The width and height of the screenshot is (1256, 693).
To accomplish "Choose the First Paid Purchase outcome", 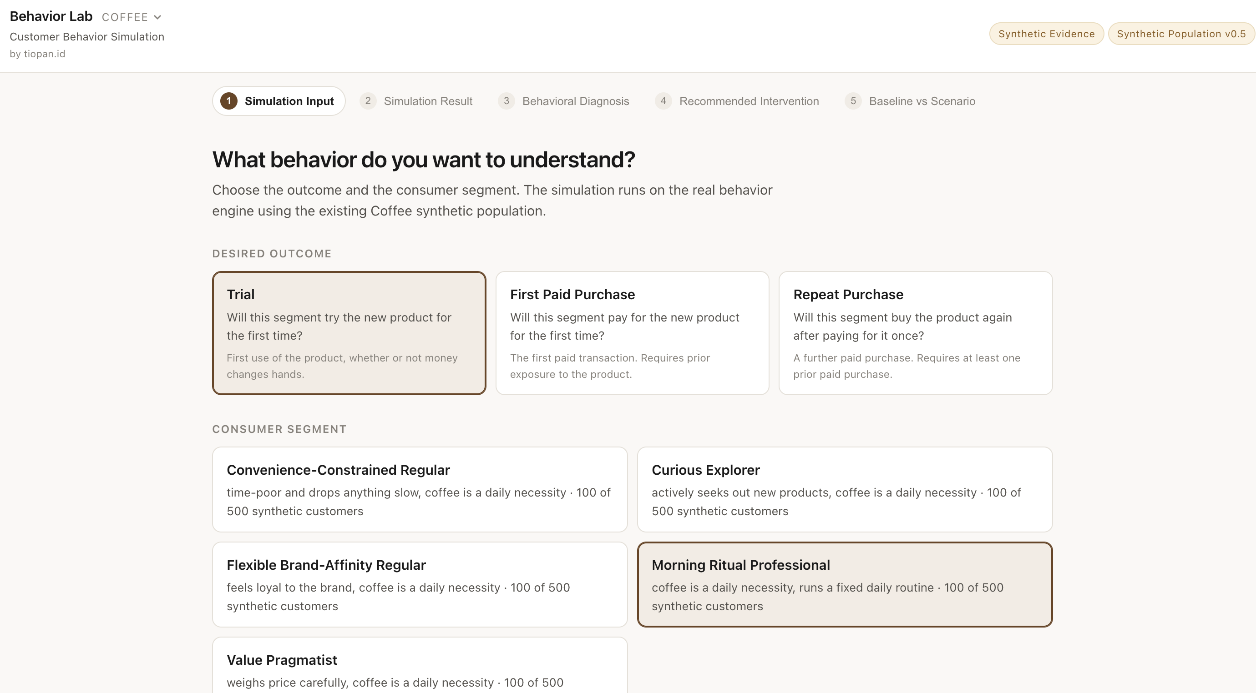I will 633,333.
